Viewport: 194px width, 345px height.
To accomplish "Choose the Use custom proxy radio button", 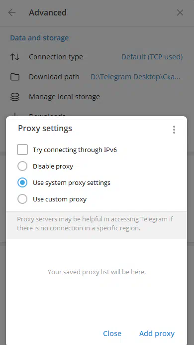I will point(22,199).
